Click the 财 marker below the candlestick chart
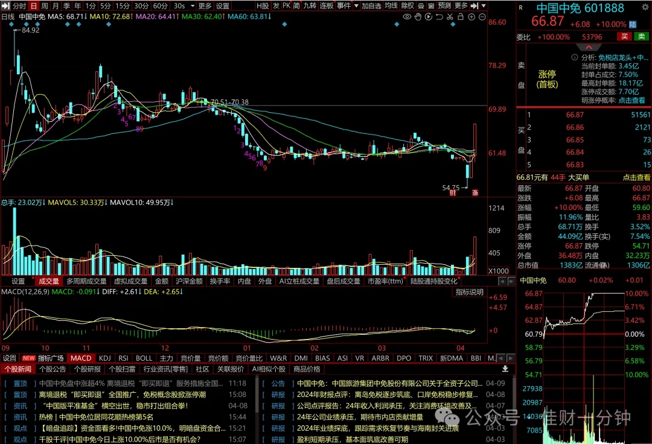The height and width of the screenshot is (444, 652). tap(453, 192)
